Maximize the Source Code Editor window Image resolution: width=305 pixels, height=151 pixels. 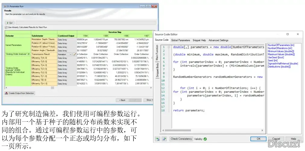(x=288, y=34)
